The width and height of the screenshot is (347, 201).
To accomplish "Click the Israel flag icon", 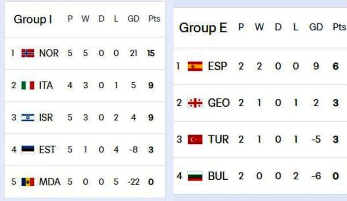I will tap(28, 117).
